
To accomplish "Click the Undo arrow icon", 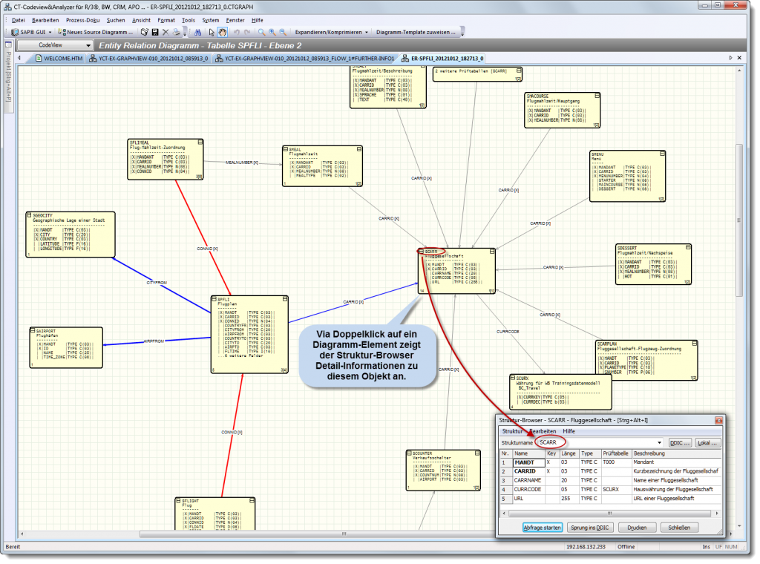I will click(236, 32).
